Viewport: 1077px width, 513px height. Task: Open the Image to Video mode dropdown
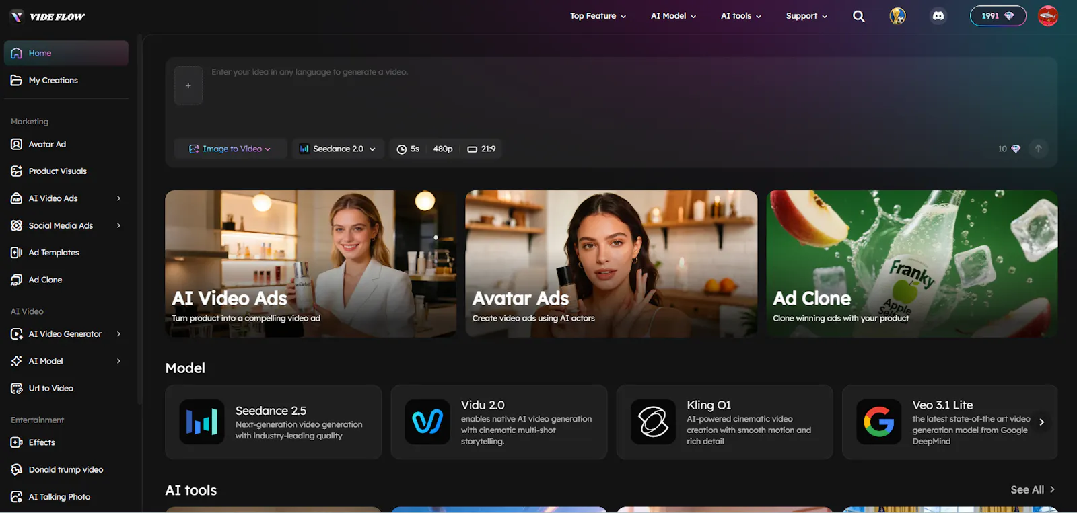pos(230,149)
